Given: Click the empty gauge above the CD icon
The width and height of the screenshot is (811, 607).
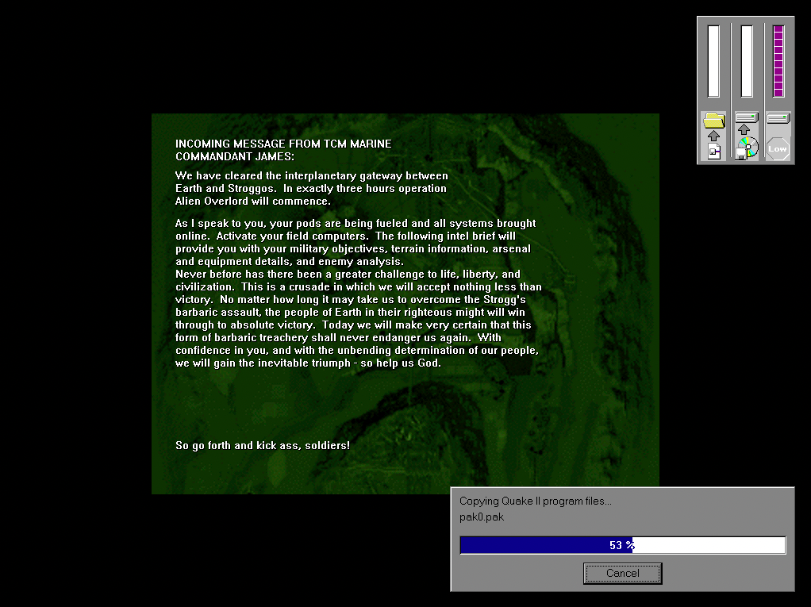Looking at the screenshot, I should pyautogui.click(x=747, y=61).
